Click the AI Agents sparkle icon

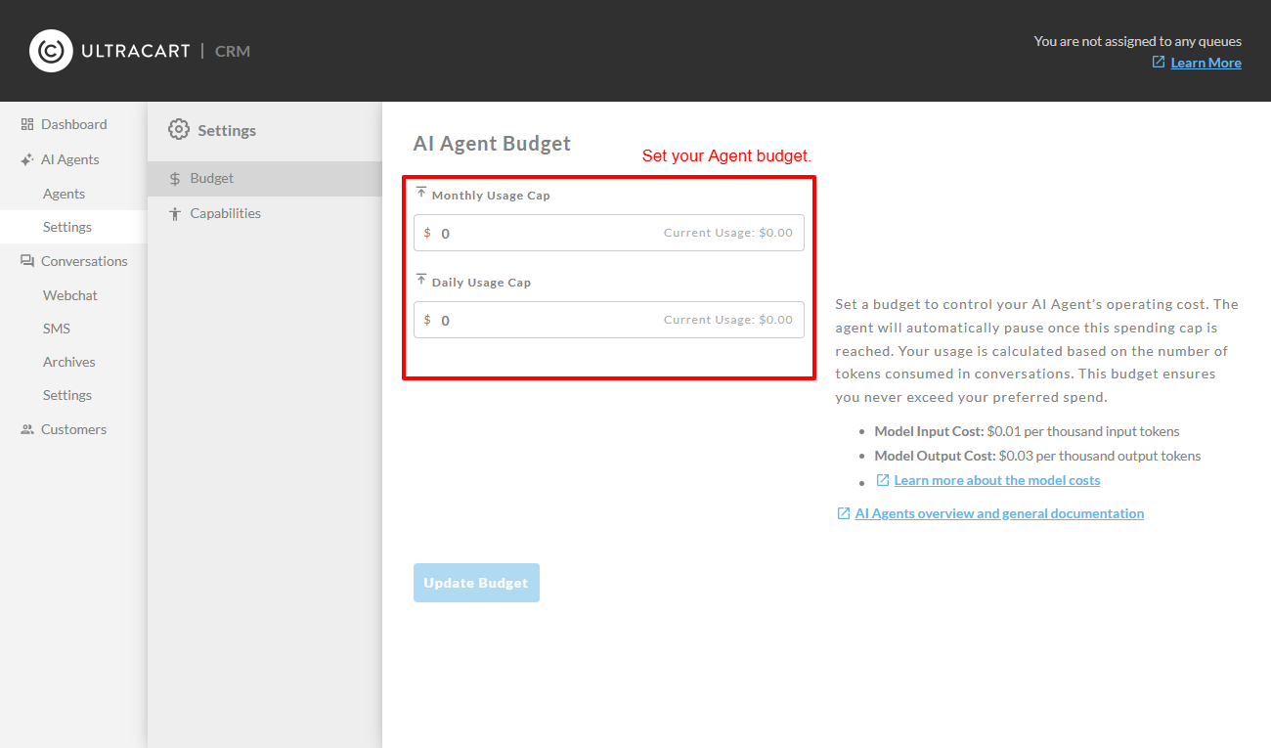pos(27,159)
